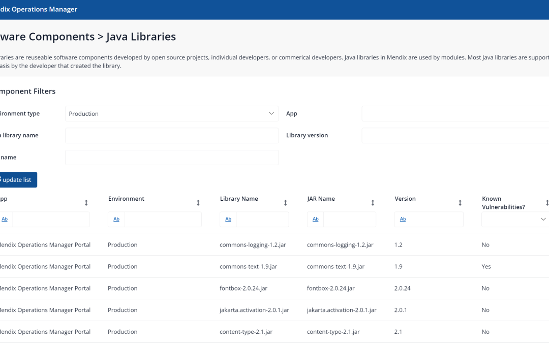Expand the Known Vulnerabilities filter dropdown

514,219
